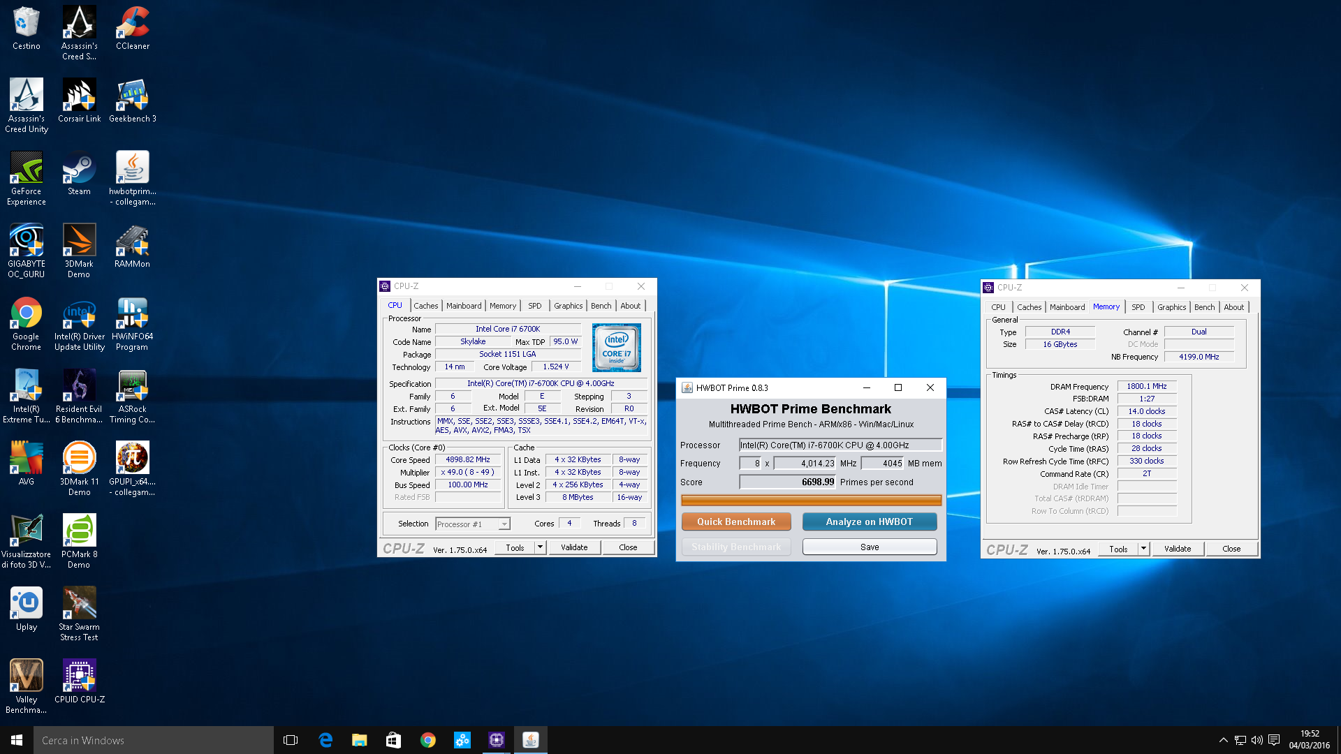Open SPD tab in left CPU-Z
Image resolution: width=1341 pixels, height=754 pixels.
534,306
